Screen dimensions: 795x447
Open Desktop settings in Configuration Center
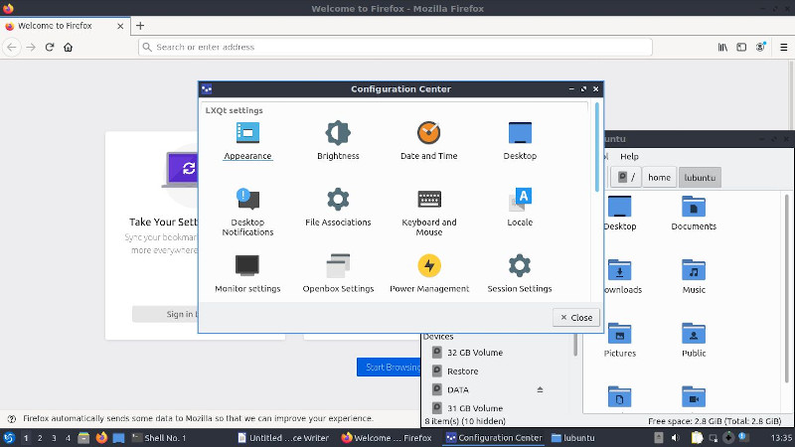point(520,141)
